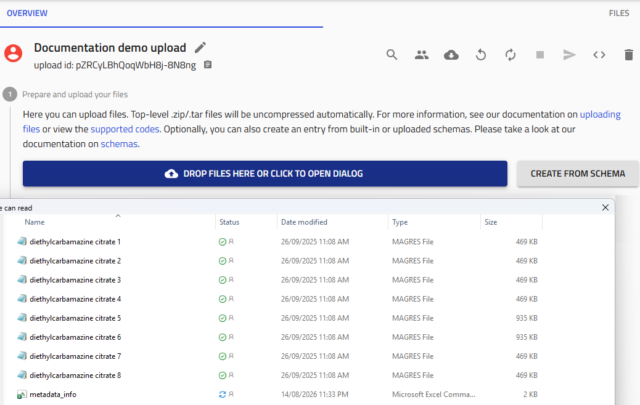Click the user account avatar icon

[x=13, y=54]
